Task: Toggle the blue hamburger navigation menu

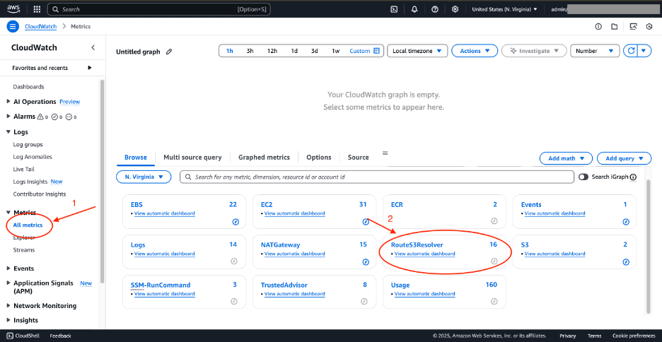Action: pos(13,27)
